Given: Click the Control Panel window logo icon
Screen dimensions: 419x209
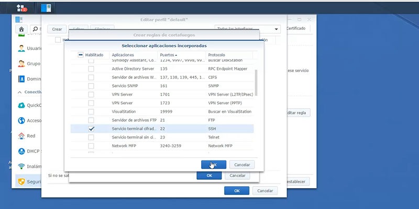Looking at the screenshot, I should pos(19,19).
